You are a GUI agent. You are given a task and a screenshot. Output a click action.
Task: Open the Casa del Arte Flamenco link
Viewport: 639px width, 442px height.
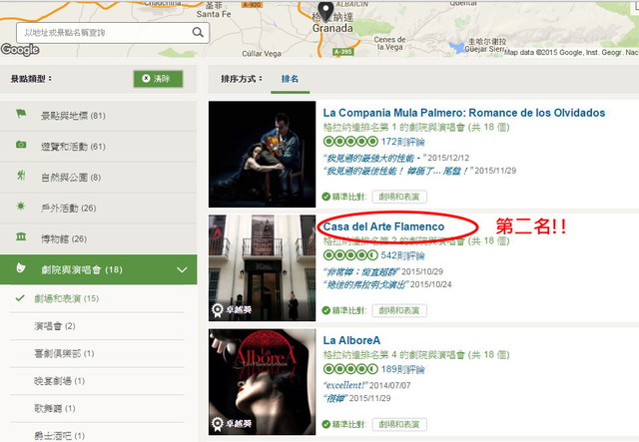coord(383,226)
